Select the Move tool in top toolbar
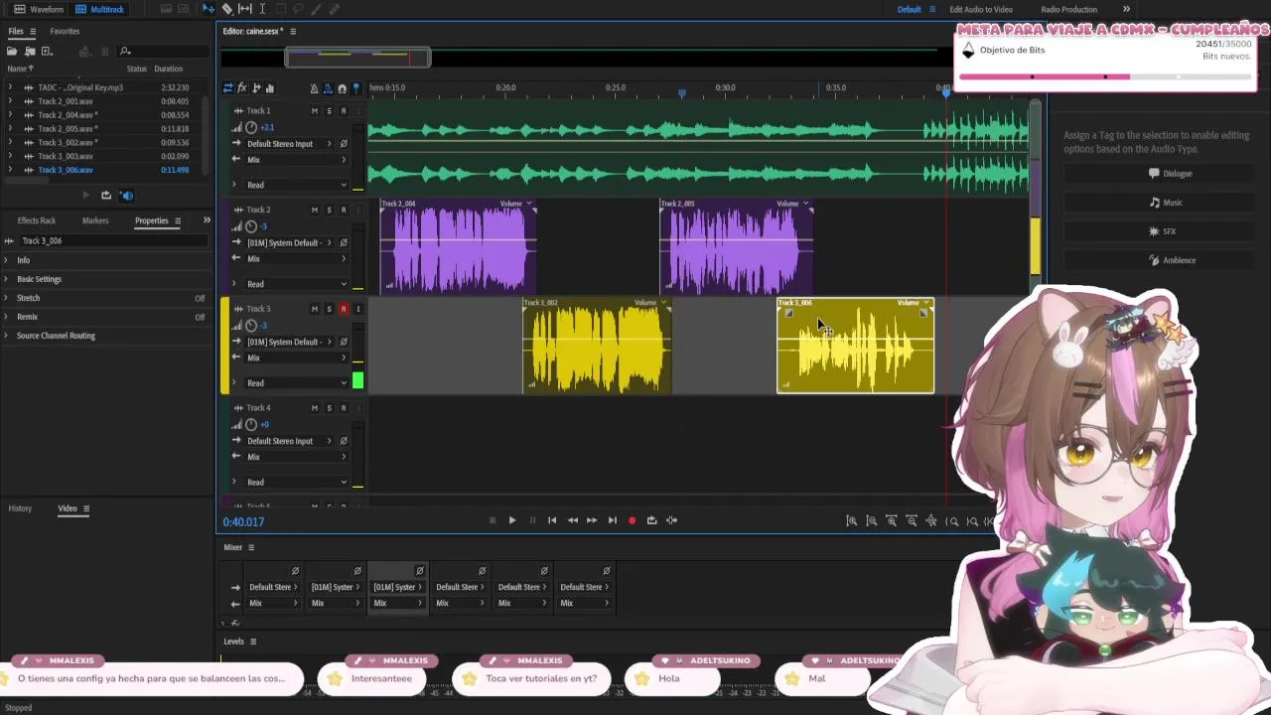Image resolution: width=1271 pixels, height=715 pixels. pyautogui.click(x=209, y=9)
